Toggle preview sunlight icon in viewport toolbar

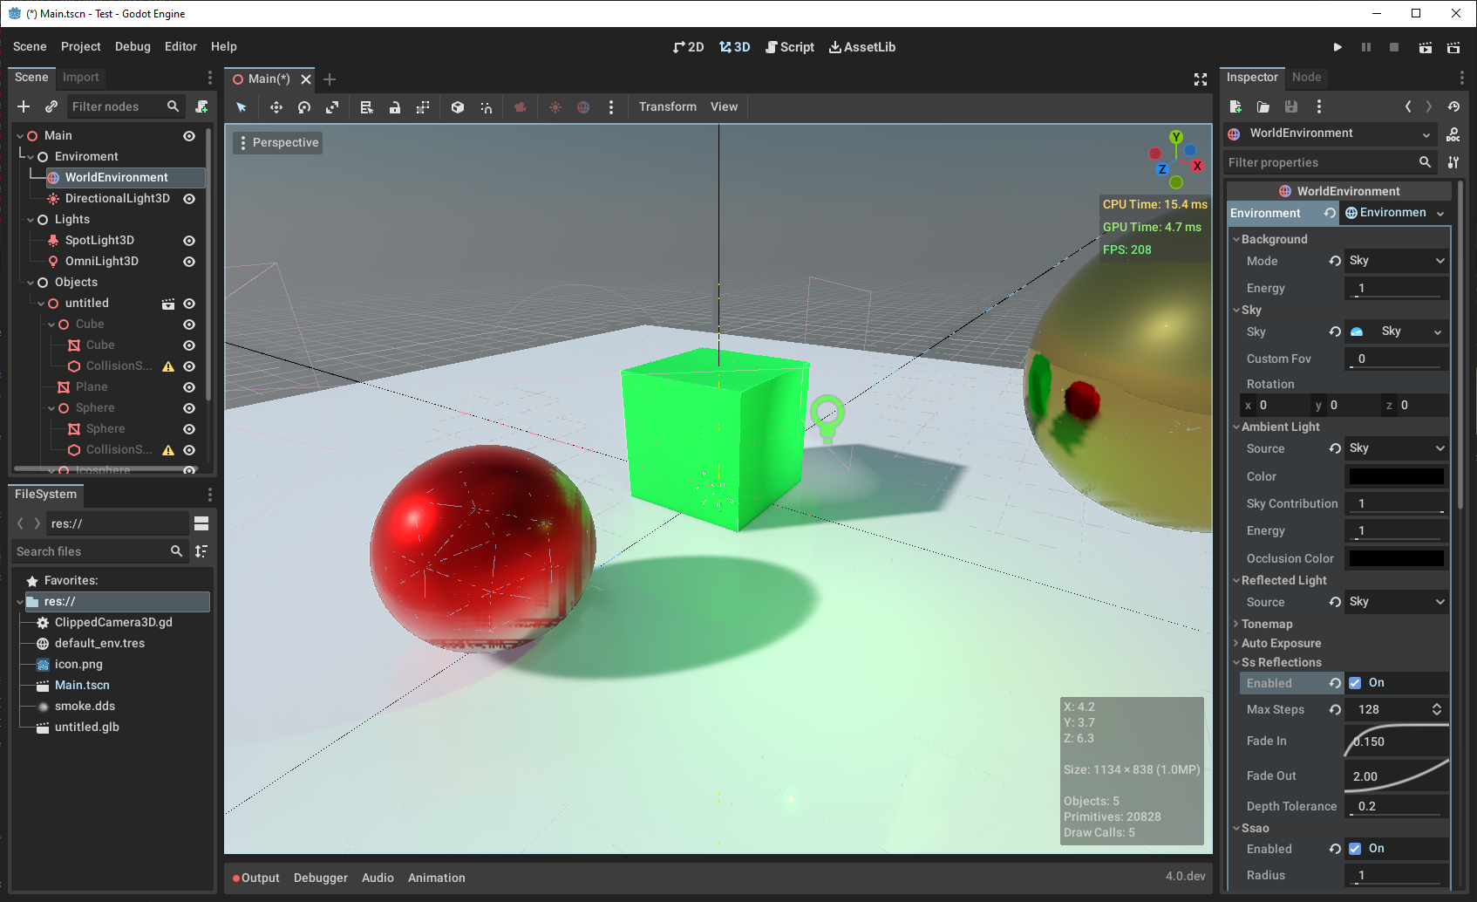click(555, 106)
